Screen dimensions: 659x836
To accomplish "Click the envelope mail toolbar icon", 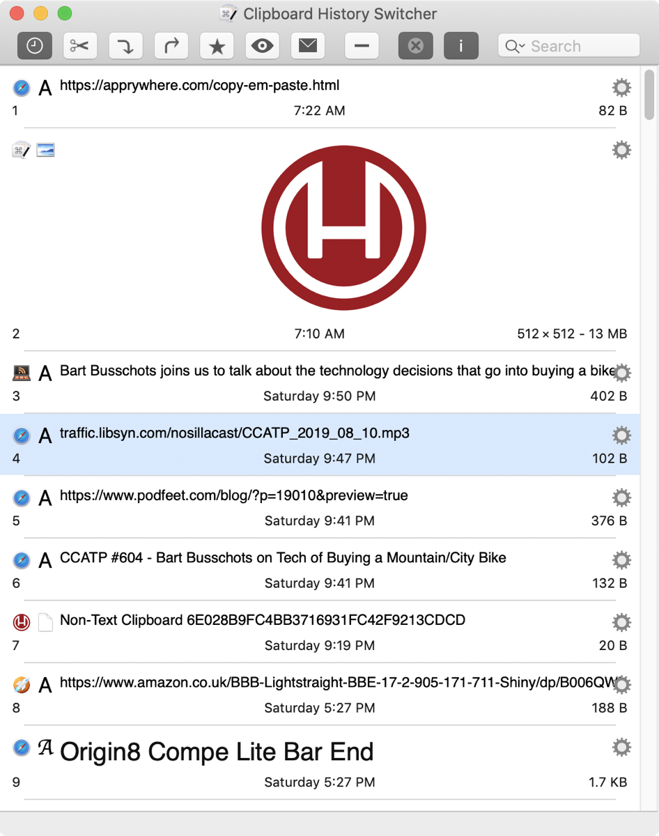I will click(308, 46).
